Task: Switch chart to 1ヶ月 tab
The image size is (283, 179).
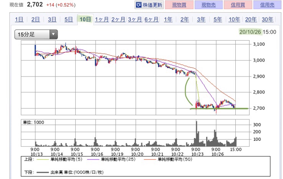Action: [102, 19]
